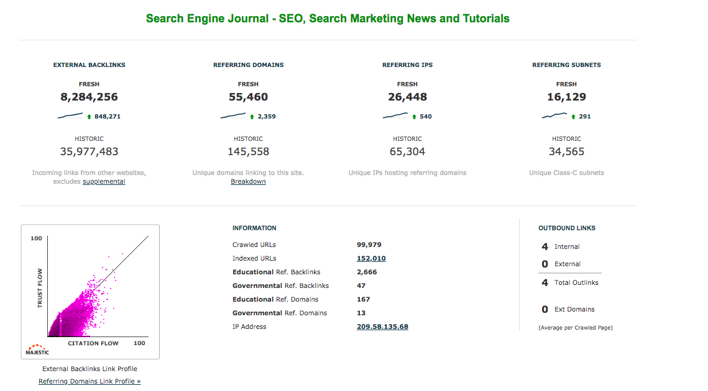708x391 pixels.
Task: Click the Unique Class-C subnets description
Action: point(567,173)
